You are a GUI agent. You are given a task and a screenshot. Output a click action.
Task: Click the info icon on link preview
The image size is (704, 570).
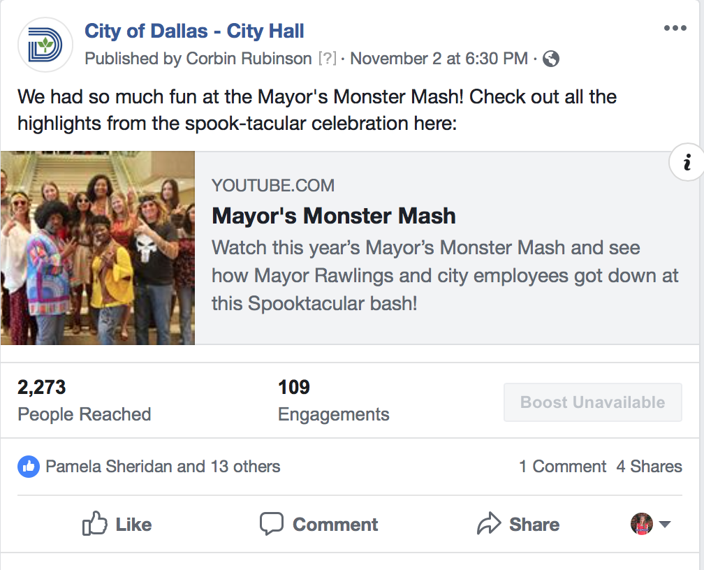point(687,163)
